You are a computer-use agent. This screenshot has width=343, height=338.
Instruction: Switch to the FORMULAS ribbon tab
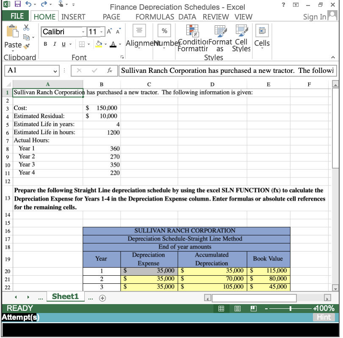(155, 17)
